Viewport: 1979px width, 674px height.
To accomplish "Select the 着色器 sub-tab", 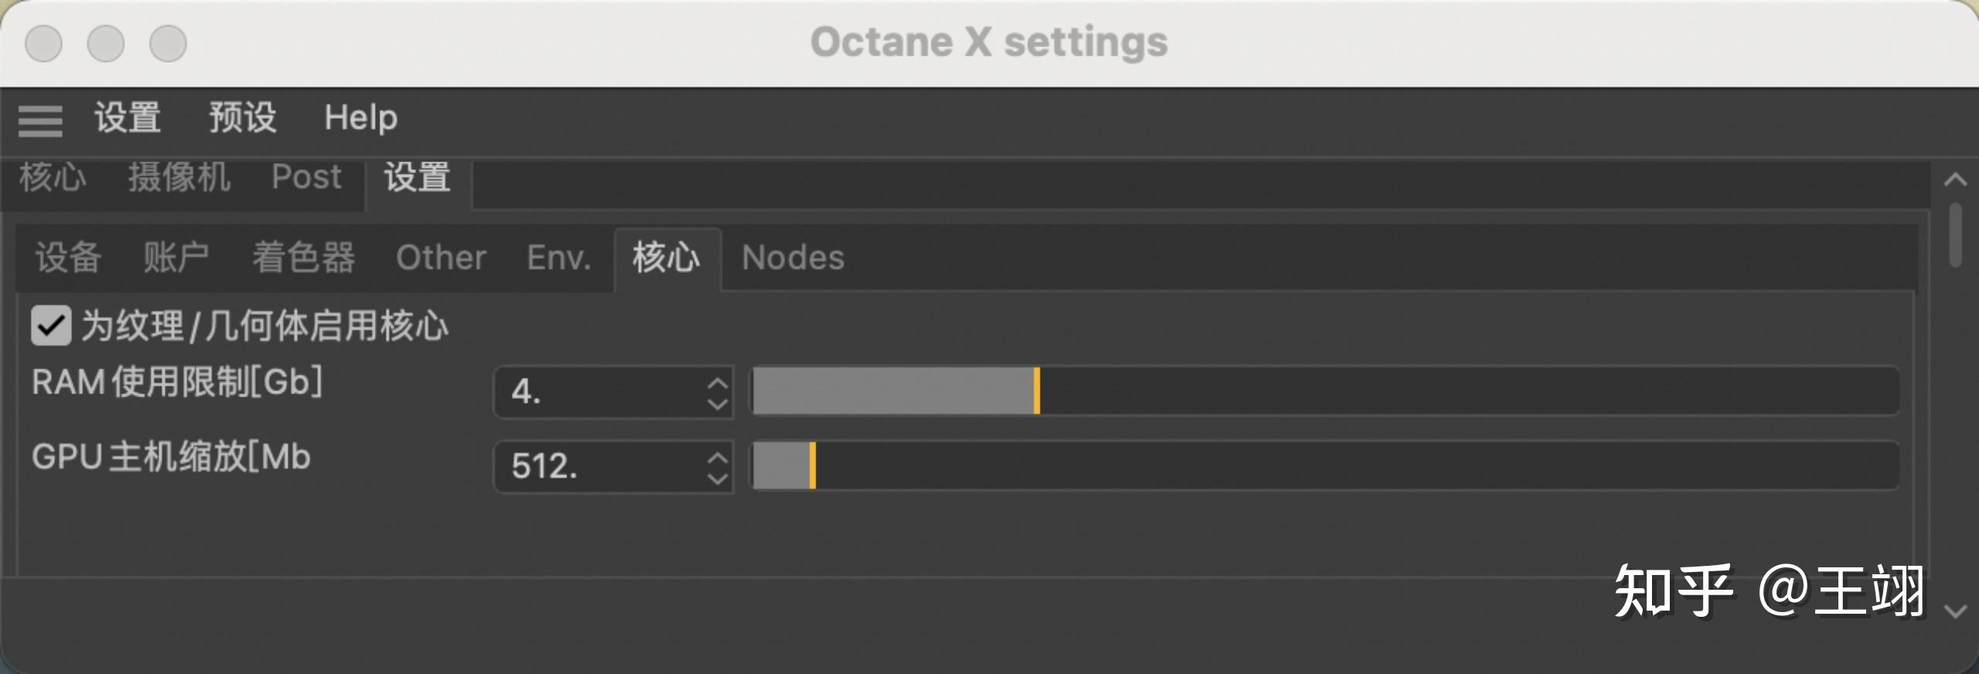I will pos(304,257).
